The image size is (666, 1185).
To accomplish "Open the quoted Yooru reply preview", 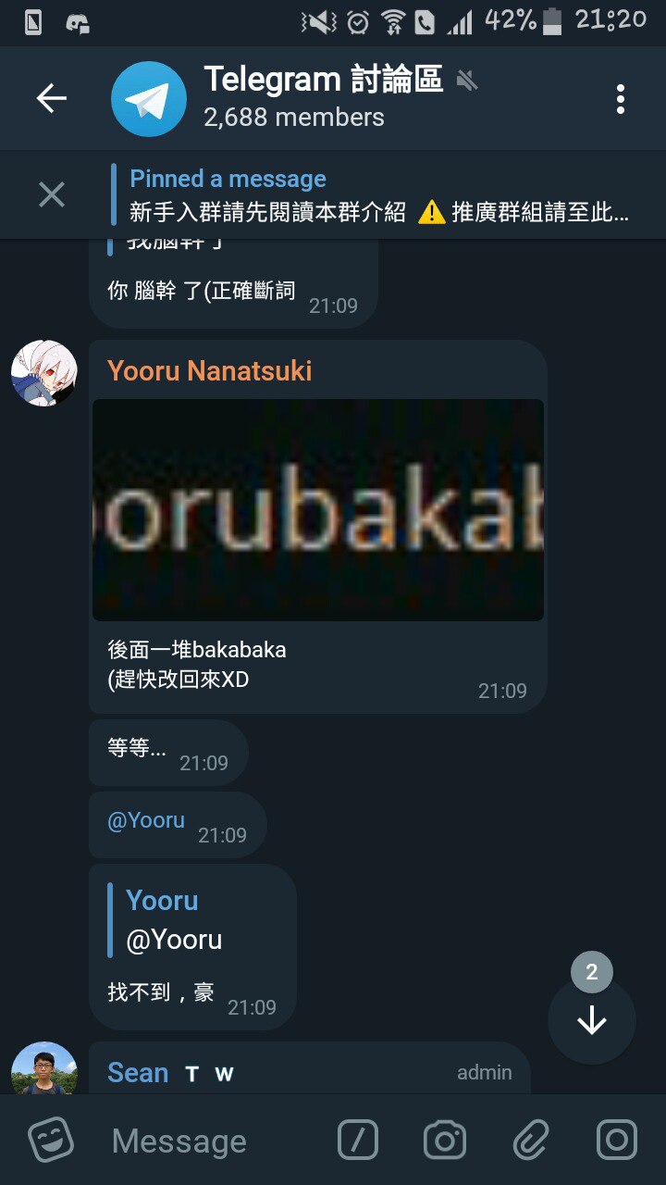I will click(x=176, y=919).
